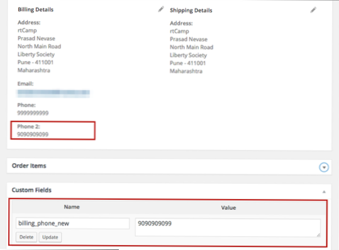
Task: Click the Custom Fields panel title
Action: 31,190
